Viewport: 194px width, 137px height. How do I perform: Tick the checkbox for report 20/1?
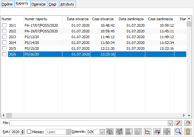point(4,25)
